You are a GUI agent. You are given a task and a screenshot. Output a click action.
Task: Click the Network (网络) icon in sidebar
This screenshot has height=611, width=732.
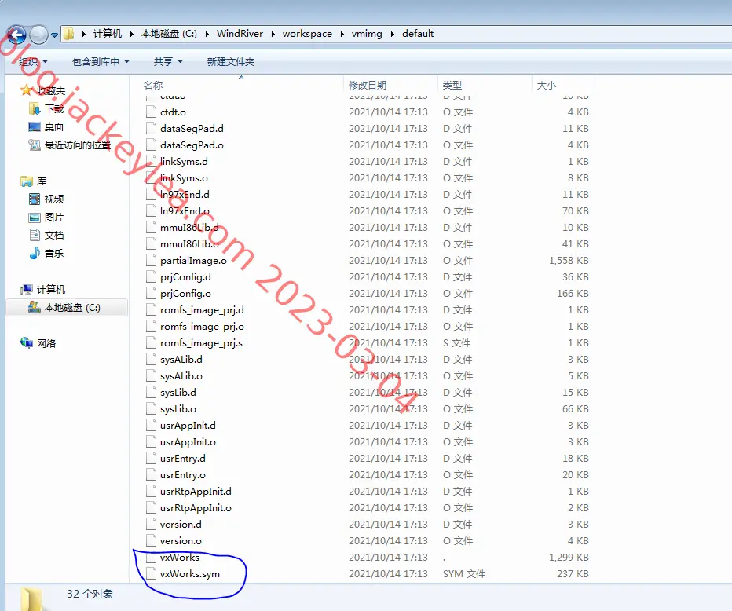[x=26, y=343]
